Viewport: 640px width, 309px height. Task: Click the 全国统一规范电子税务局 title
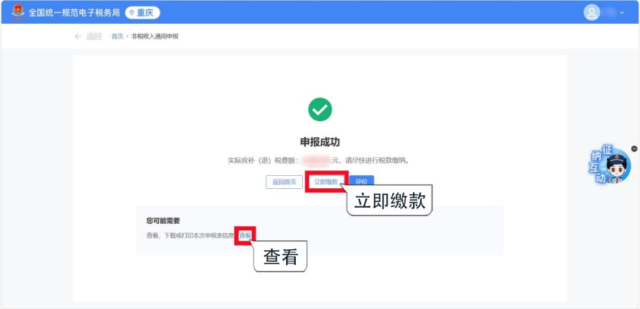click(74, 12)
